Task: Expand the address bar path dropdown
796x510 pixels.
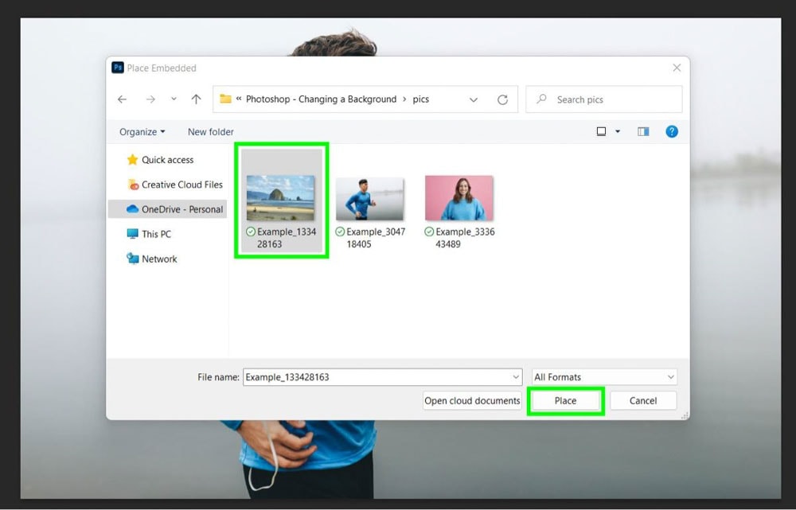Action: pos(473,99)
